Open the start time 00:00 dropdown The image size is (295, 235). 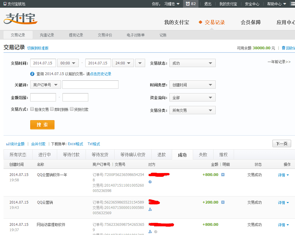click(68, 63)
